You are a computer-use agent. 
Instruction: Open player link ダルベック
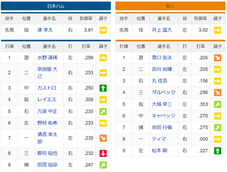[164, 93]
